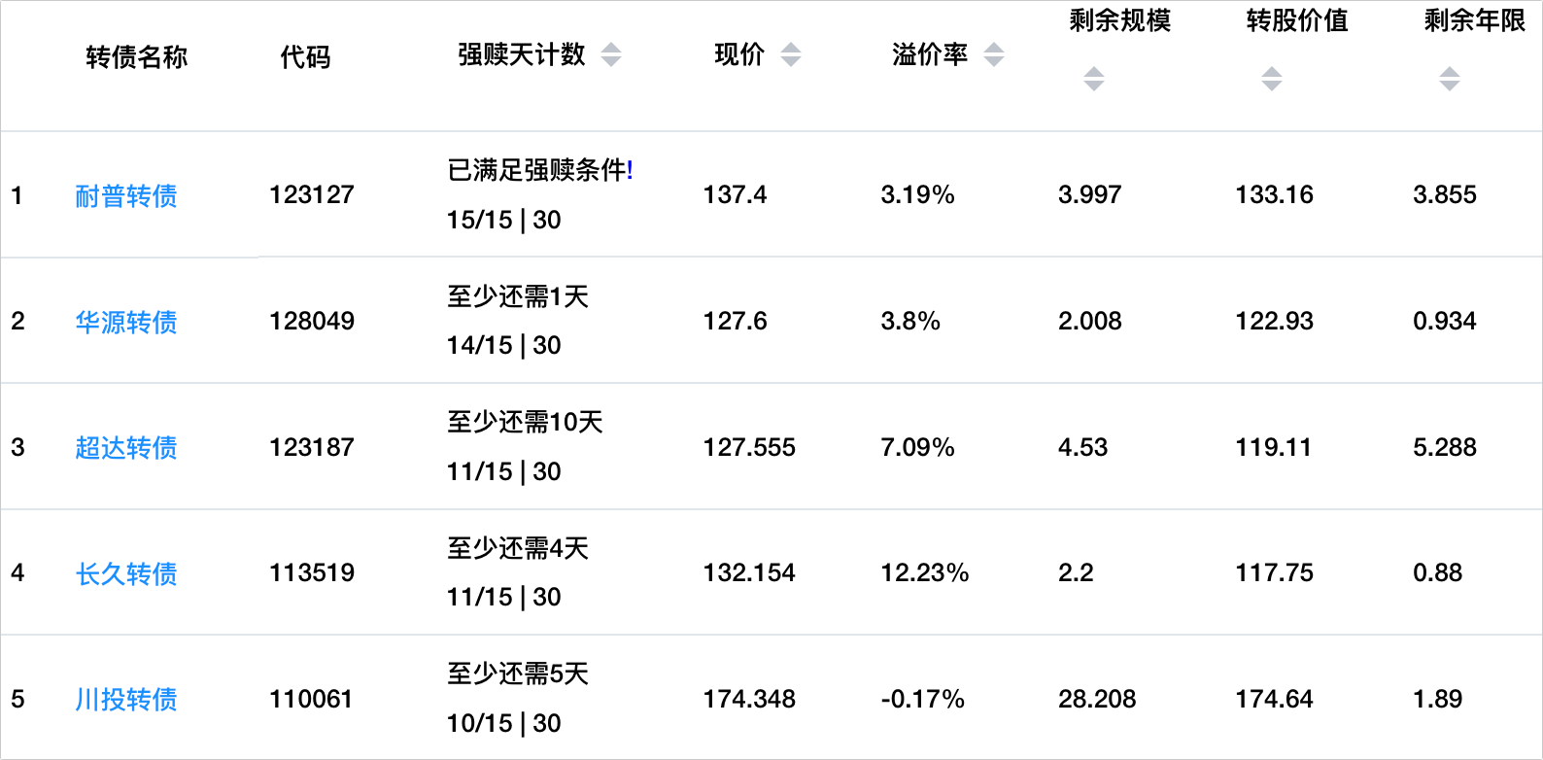Click the 转债名称 column header
The width and height of the screenshot is (1543, 760).
(x=136, y=57)
